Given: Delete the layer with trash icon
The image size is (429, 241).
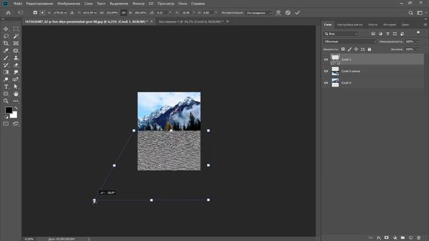Looking at the screenshot, I should point(418,238).
